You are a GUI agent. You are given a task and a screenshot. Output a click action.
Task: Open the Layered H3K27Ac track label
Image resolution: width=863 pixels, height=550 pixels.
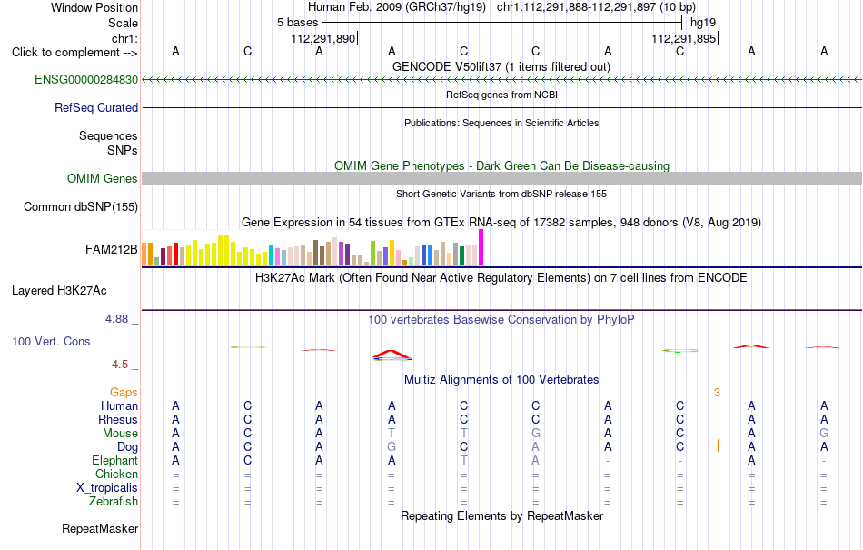tap(59, 290)
